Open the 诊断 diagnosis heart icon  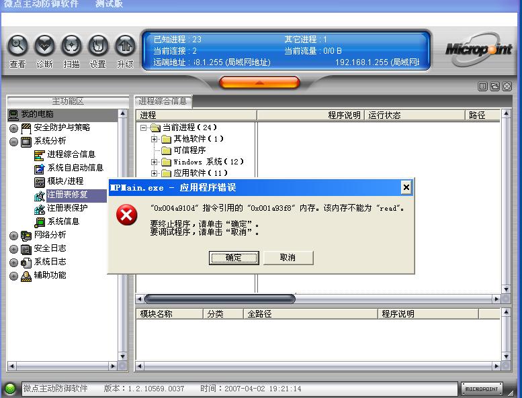[44, 45]
